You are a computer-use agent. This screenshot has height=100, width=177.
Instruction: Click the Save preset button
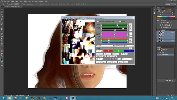pos(108,54)
